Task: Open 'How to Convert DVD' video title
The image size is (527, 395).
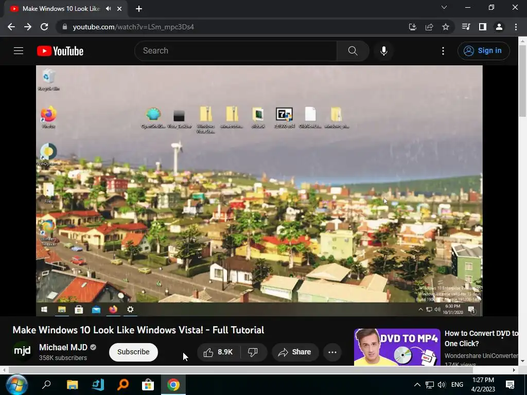Action: [481, 338]
